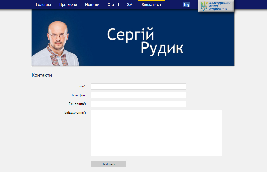
Task: Click the Ім'я field label
Action: click(x=82, y=86)
